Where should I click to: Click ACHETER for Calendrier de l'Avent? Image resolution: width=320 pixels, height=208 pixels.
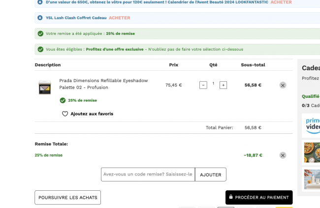[x=281, y=2]
